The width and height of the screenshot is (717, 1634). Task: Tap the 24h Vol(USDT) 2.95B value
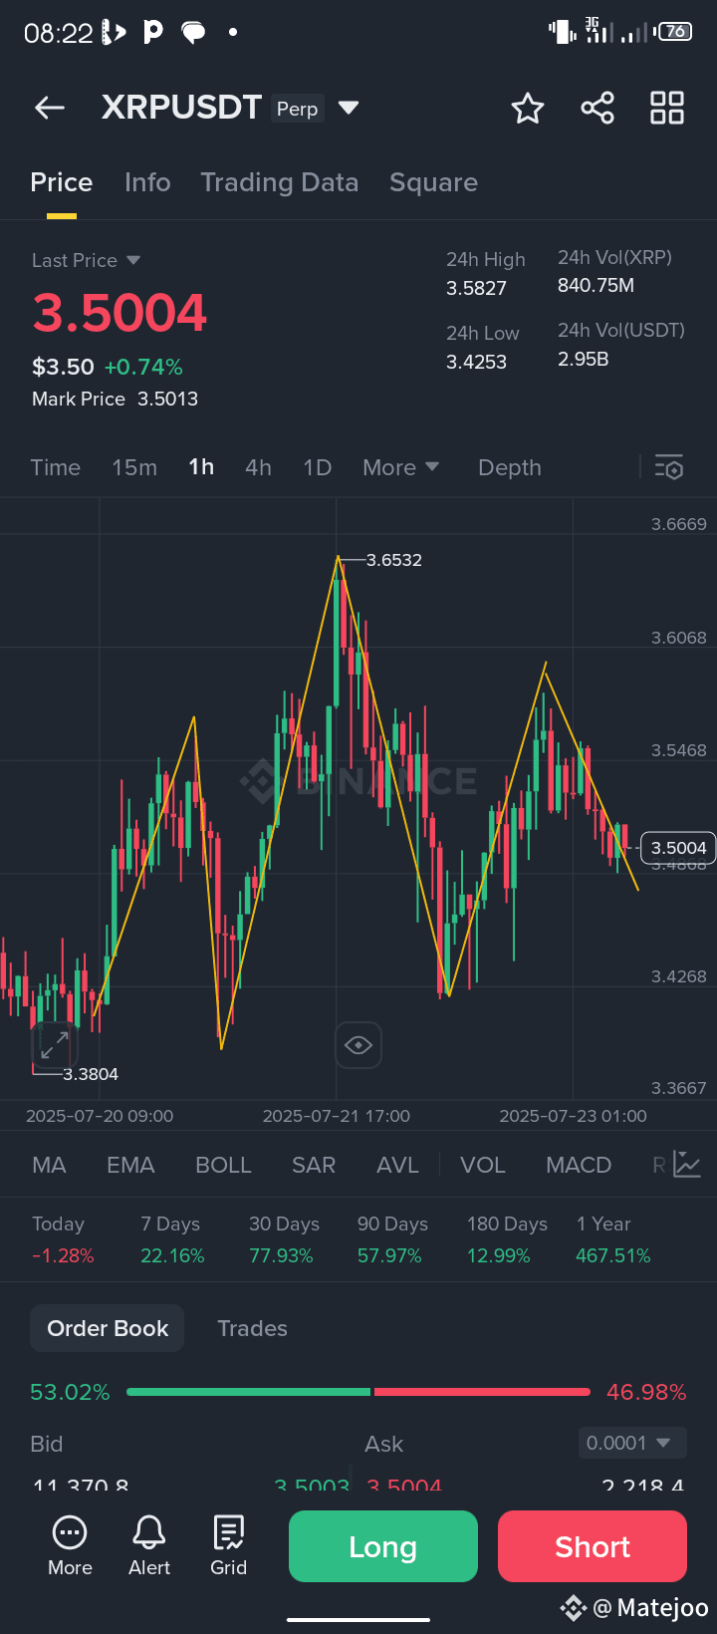coord(621,344)
